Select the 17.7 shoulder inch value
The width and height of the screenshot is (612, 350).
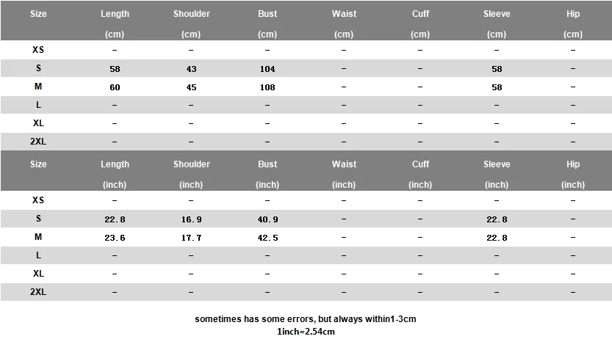[x=191, y=238]
